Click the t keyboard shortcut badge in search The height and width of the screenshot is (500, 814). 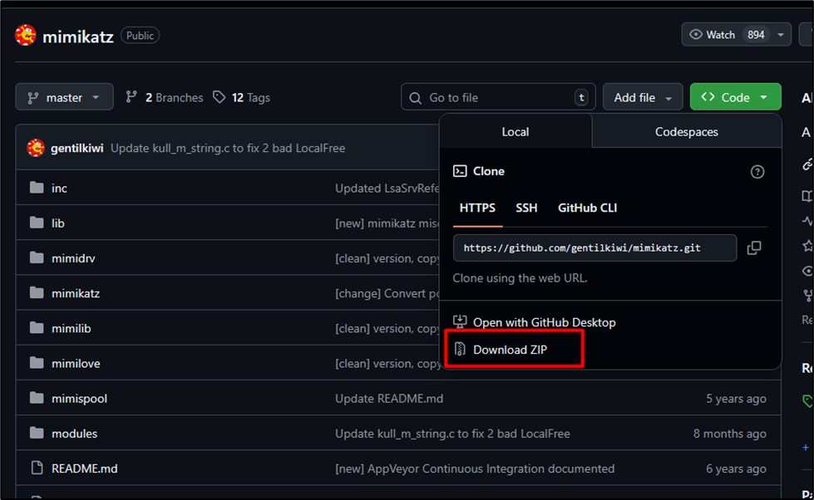[581, 97]
